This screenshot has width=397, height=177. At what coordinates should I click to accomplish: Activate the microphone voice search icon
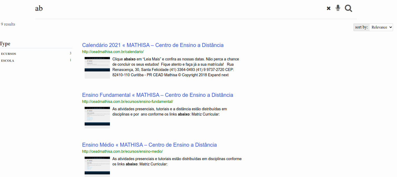[x=338, y=8]
